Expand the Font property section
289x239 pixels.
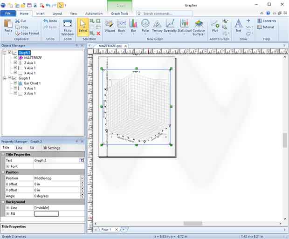[x=8, y=166]
